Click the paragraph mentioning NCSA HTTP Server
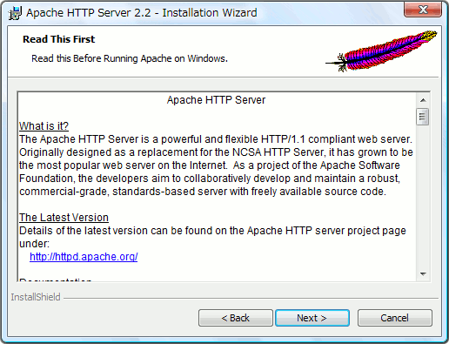The height and width of the screenshot is (344, 449). 216,165
